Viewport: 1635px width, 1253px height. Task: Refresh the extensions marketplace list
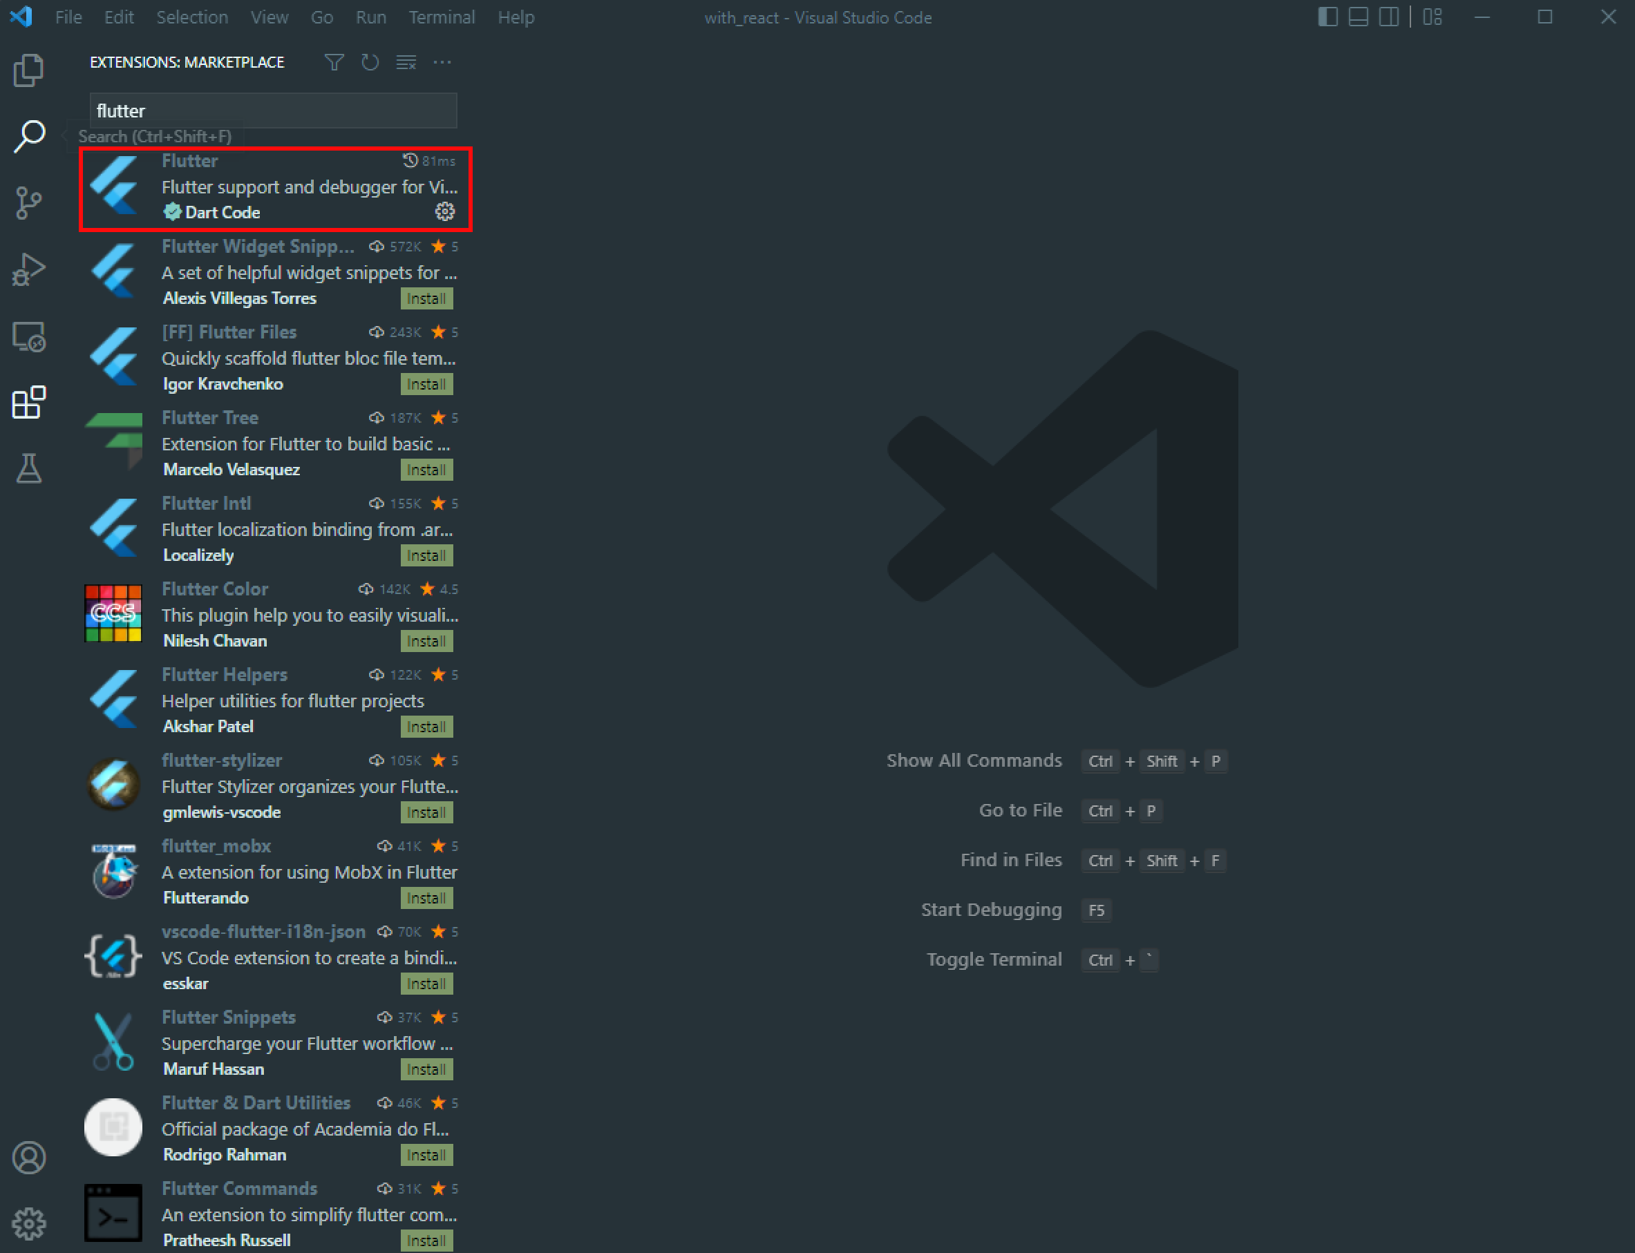[x=370, y=63]
